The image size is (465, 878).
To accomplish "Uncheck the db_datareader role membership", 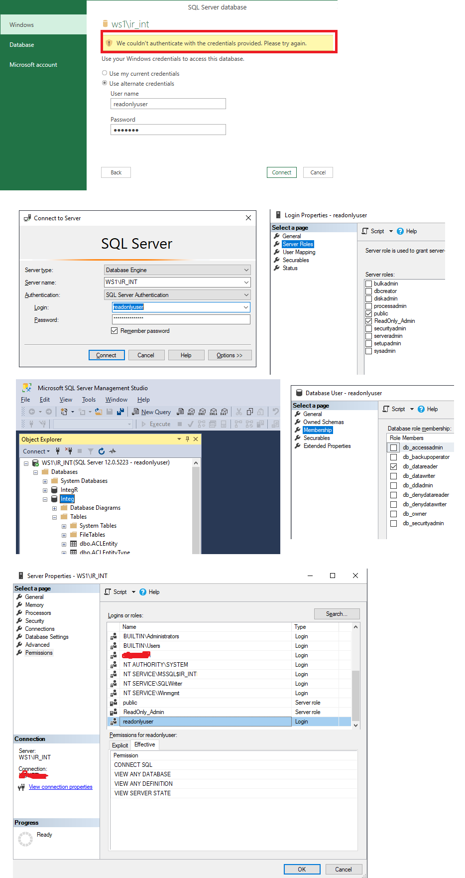I will [x=394, y=466].
